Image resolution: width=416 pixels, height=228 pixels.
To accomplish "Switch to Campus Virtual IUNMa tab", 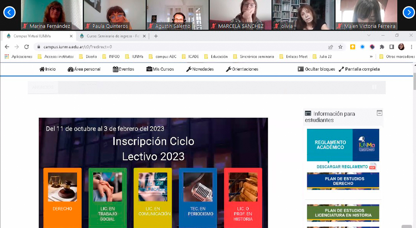I will tap(39, 36).
